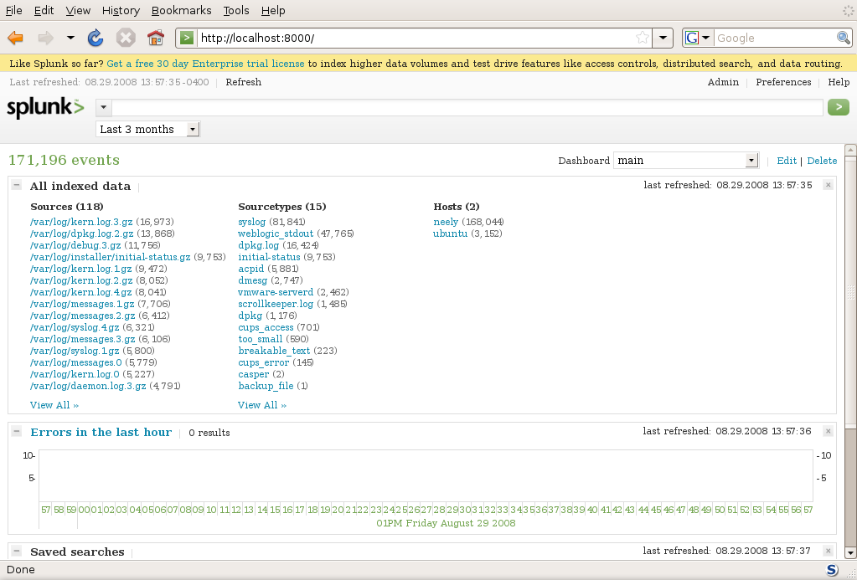
Task: Open the syslog sourcetype
Action: [252, 222]
